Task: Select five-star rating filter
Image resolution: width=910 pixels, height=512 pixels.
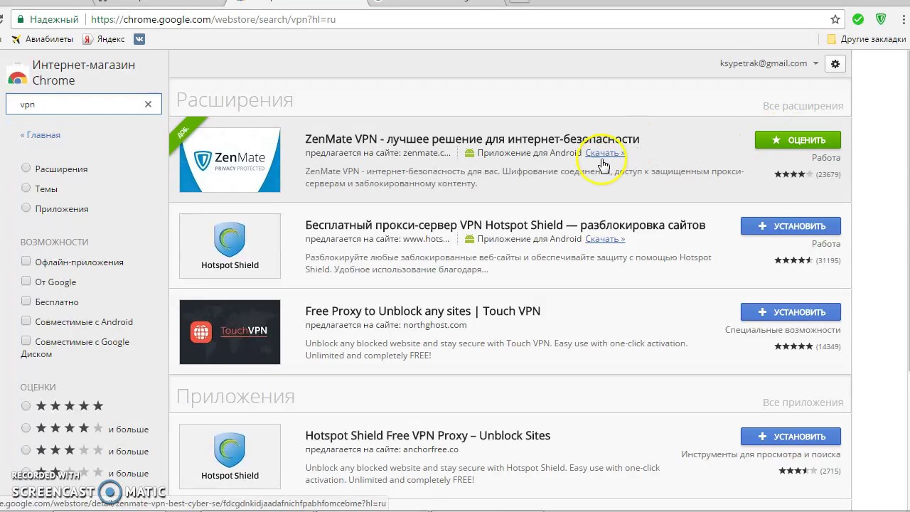Action: pos(26,406)
